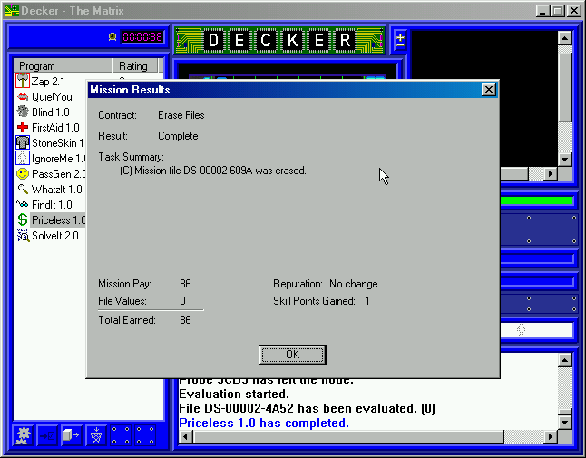
Task: Minimize the Decker window
Action: [542, 11]
